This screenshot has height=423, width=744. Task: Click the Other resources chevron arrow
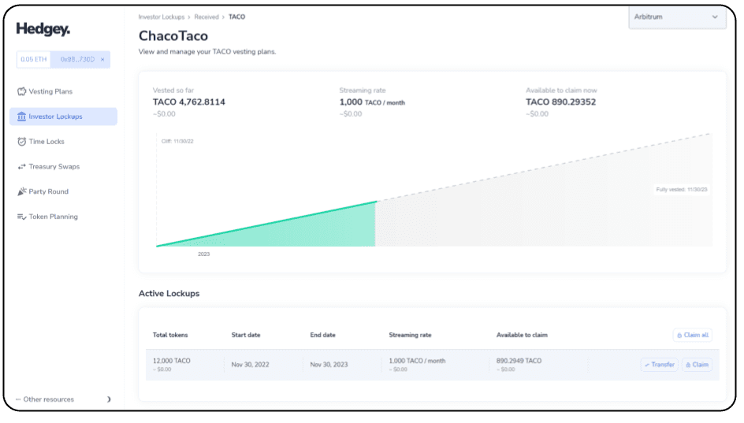point(109,399)
